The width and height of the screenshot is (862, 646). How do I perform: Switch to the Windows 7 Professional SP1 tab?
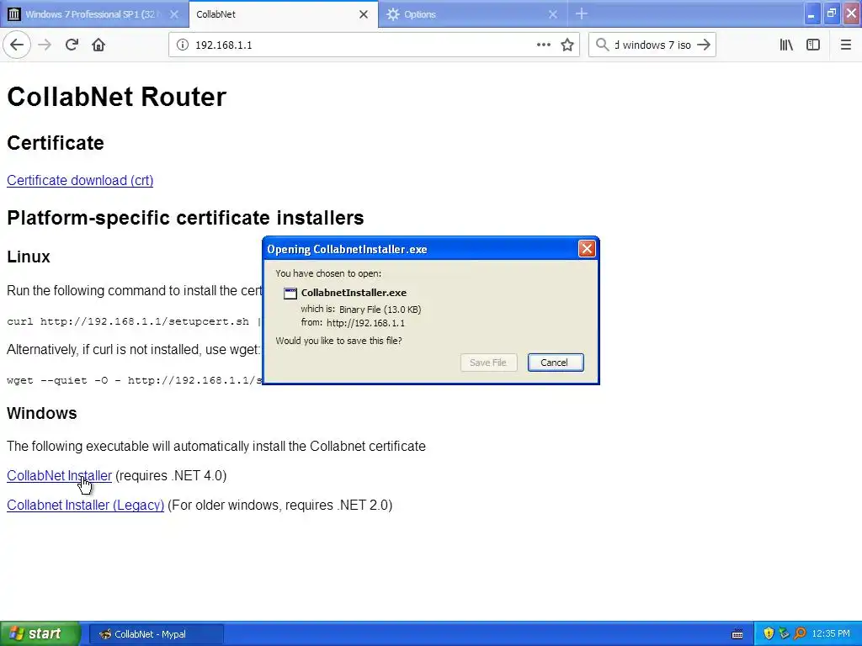(94, 14)
